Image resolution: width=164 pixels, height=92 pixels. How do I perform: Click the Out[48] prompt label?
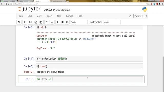click(x=29, y=72)
